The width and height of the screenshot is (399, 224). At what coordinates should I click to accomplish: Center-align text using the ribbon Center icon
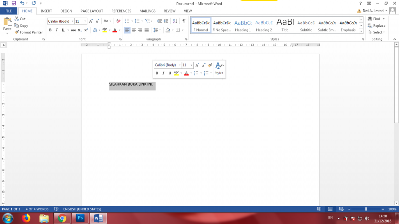point(134,30)
